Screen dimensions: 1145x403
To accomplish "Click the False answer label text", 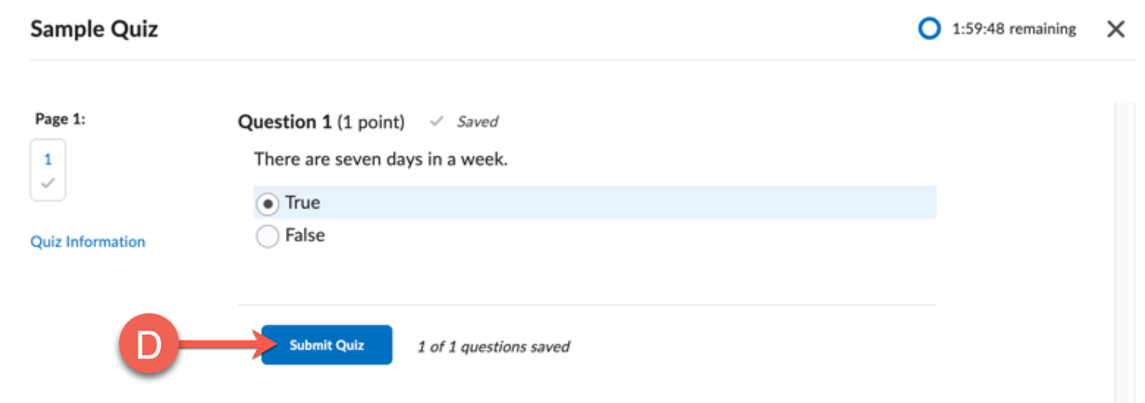I will pyautogui.click(x=305, y=236).
